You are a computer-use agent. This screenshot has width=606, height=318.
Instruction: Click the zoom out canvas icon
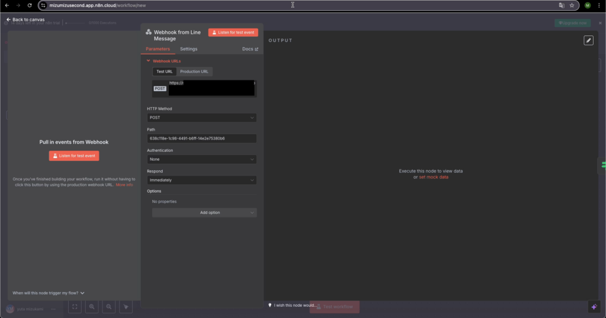[109, 307]
